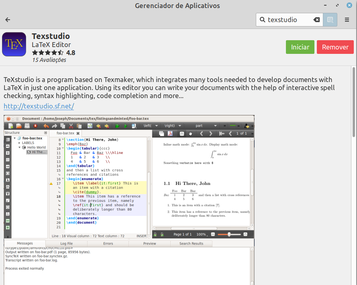Uninstall Texstudio with the Remover button
Viewport: 357px width, 285px height.
(335, 47)
